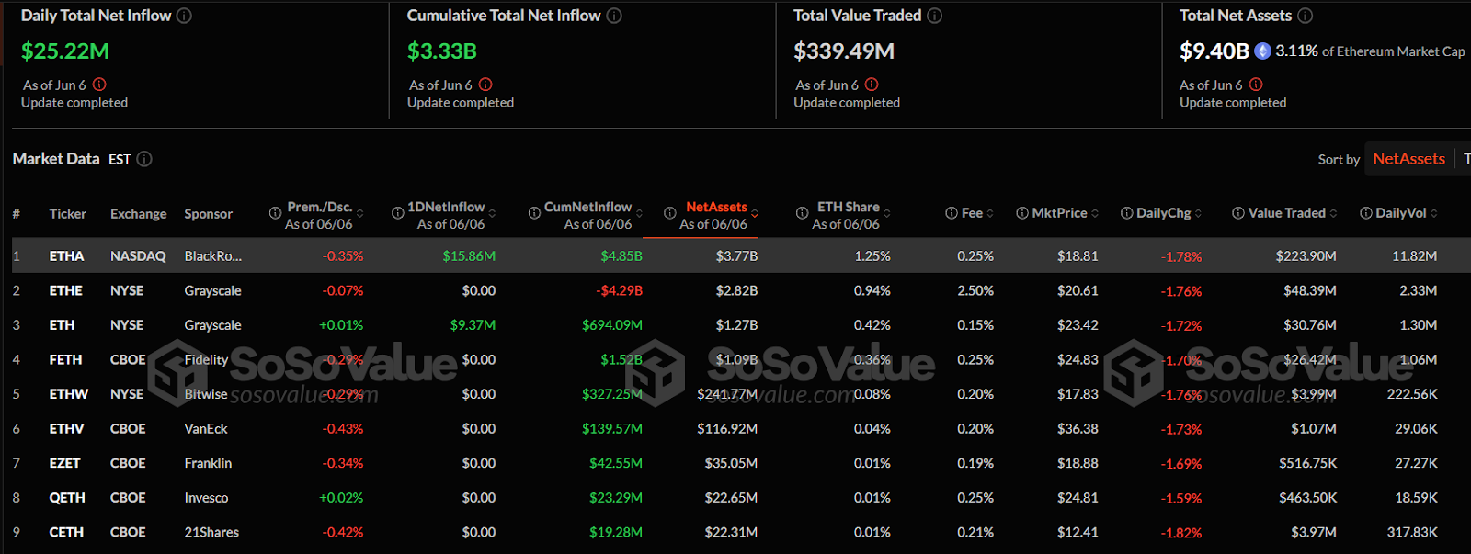
Task: Click info icon before 1DNetInflow header
Action: click(398, 213)
